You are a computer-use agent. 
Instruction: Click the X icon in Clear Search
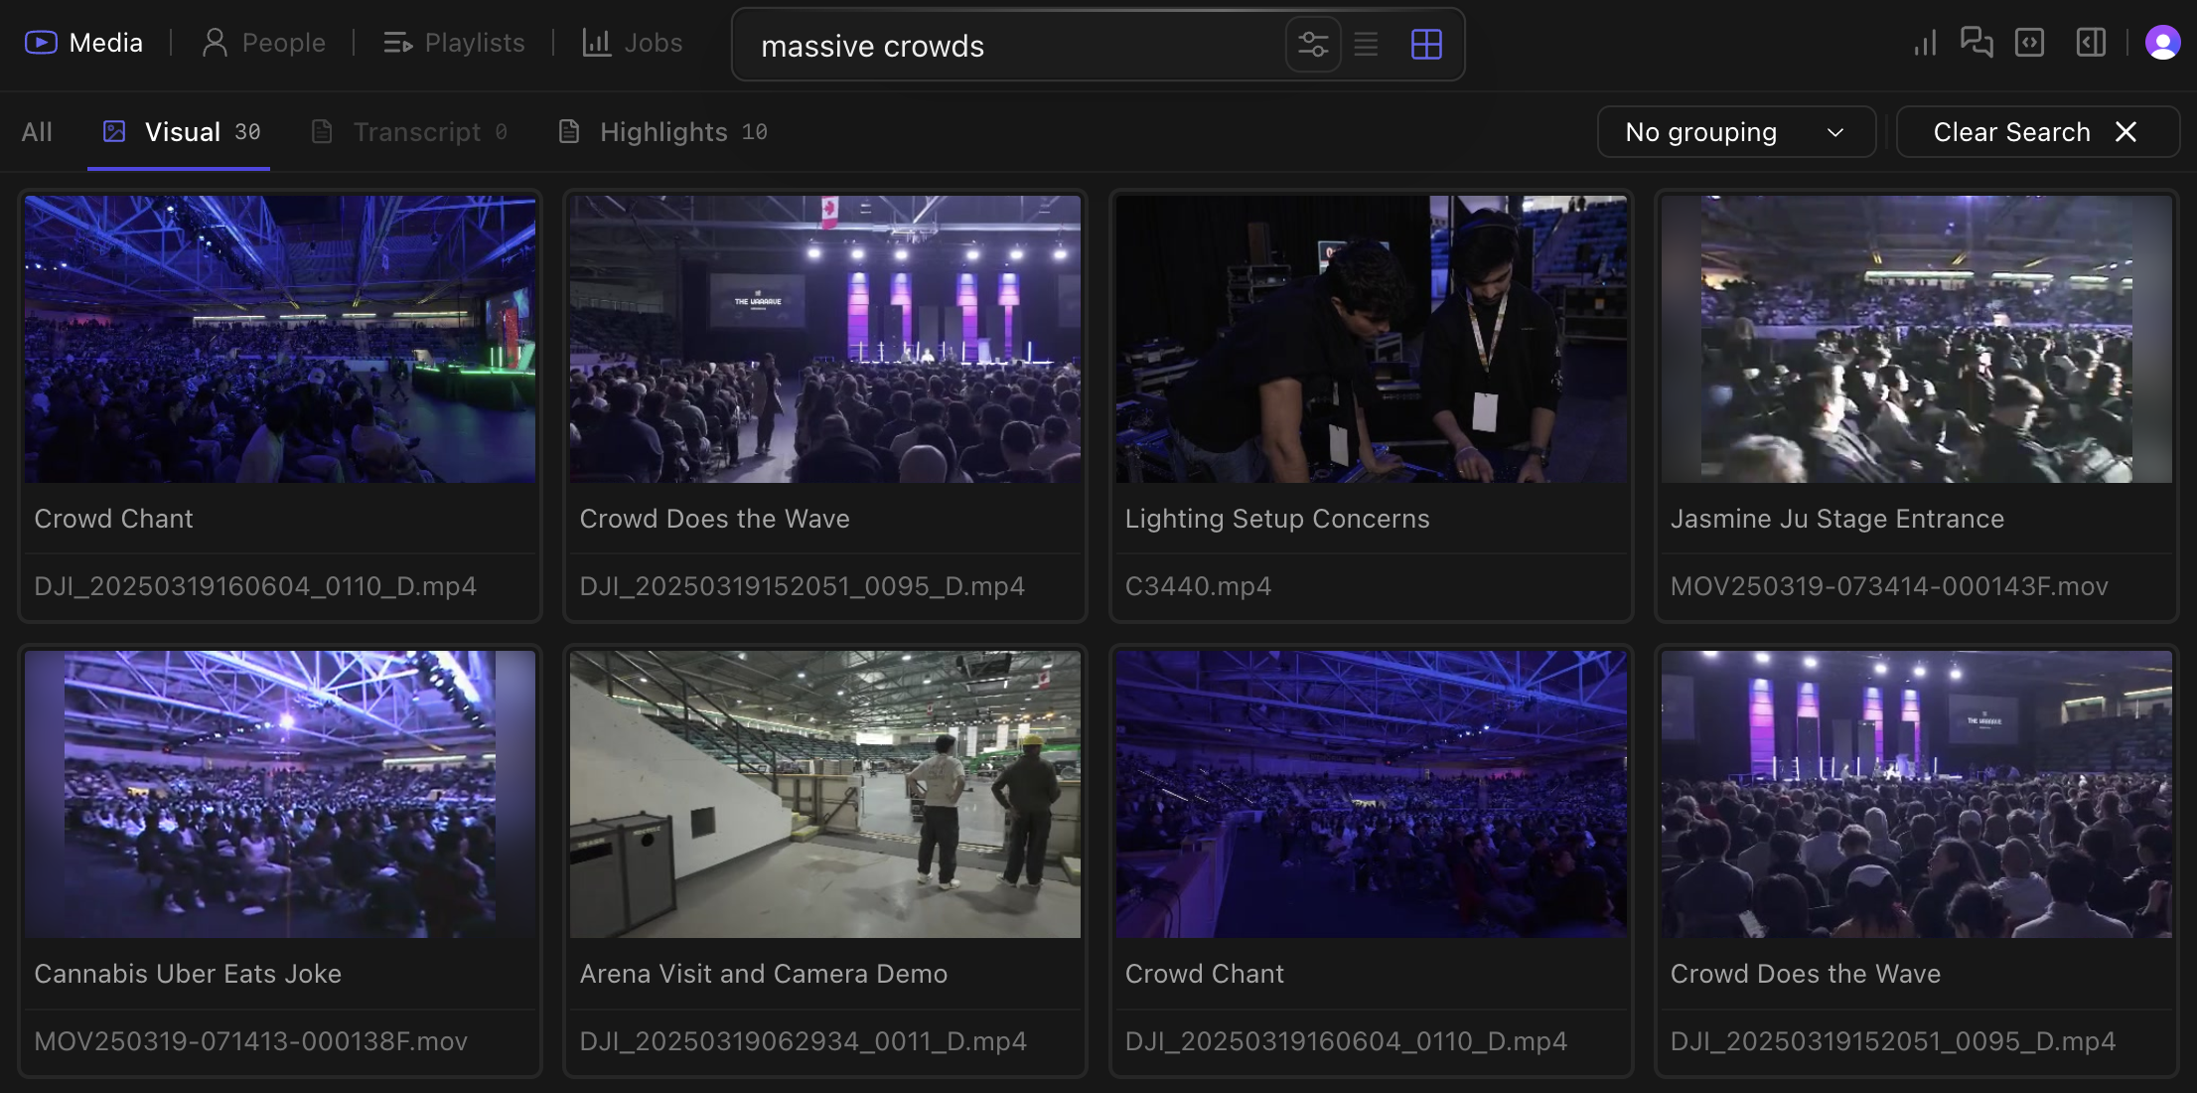click(x=2125, y=132)
